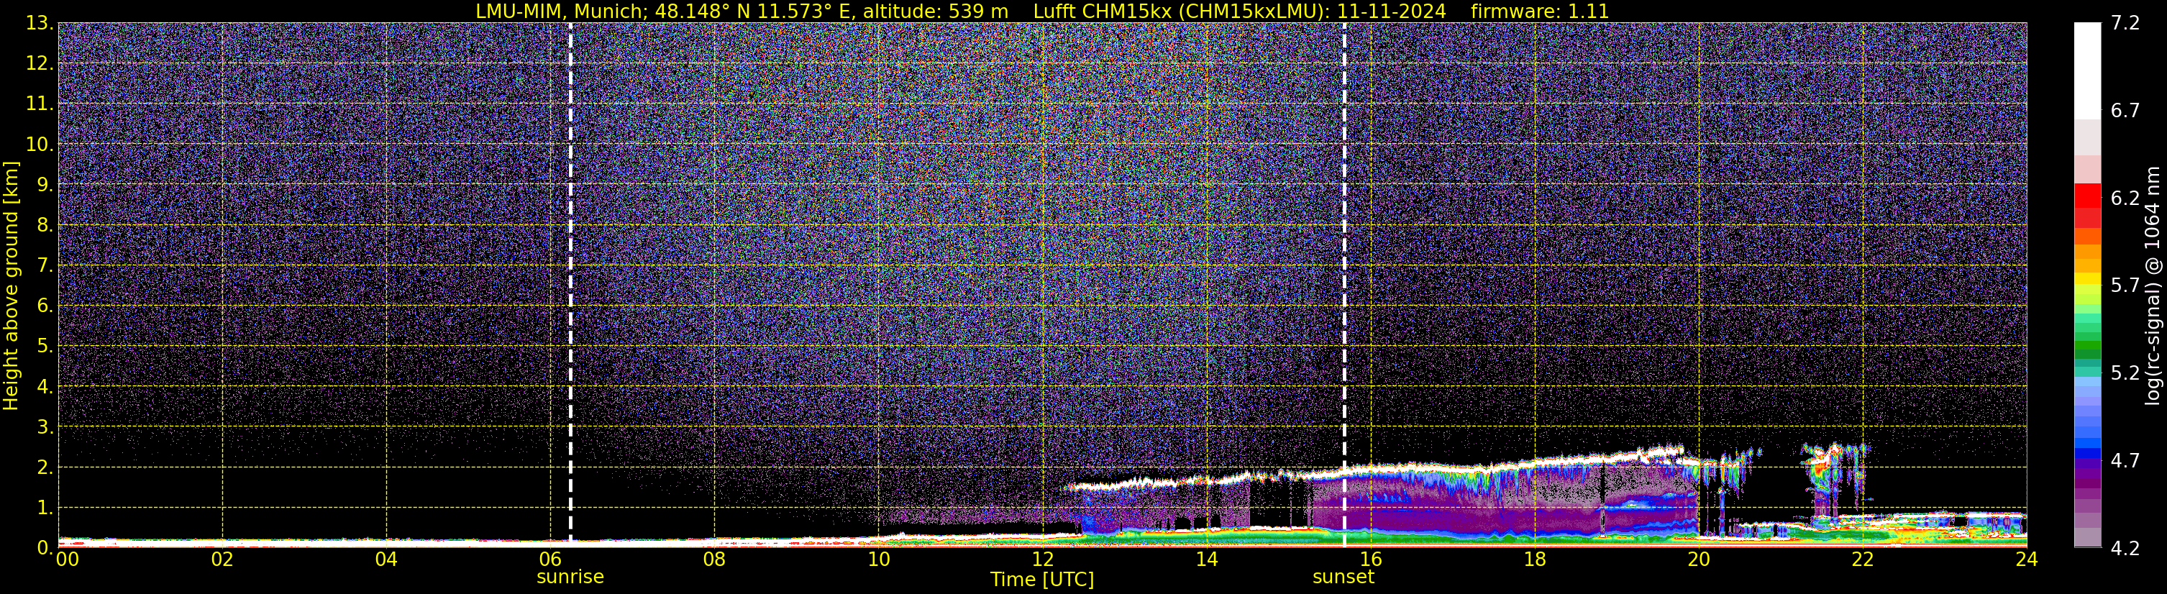This screenshot has height=594, width=2167.
Task: Click the 'sunset' label below the axis
Action: tap(1343, 577)
